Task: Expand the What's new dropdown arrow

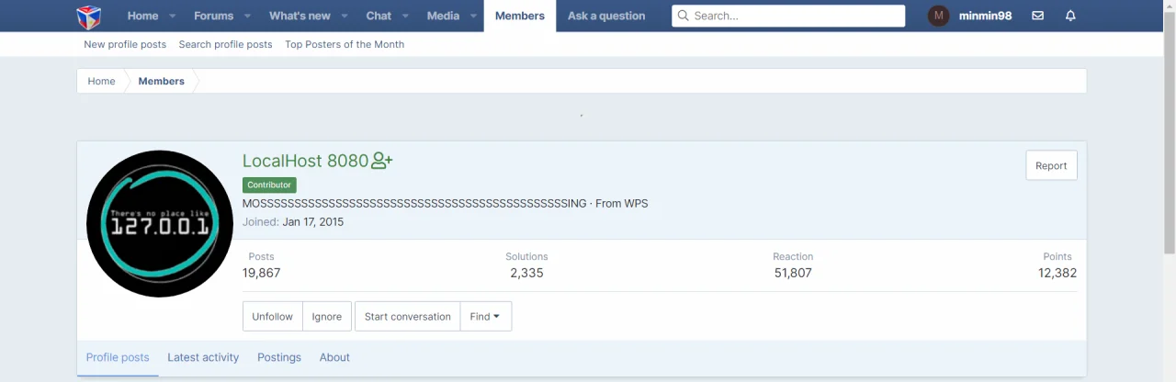Action: pos(344,16)
